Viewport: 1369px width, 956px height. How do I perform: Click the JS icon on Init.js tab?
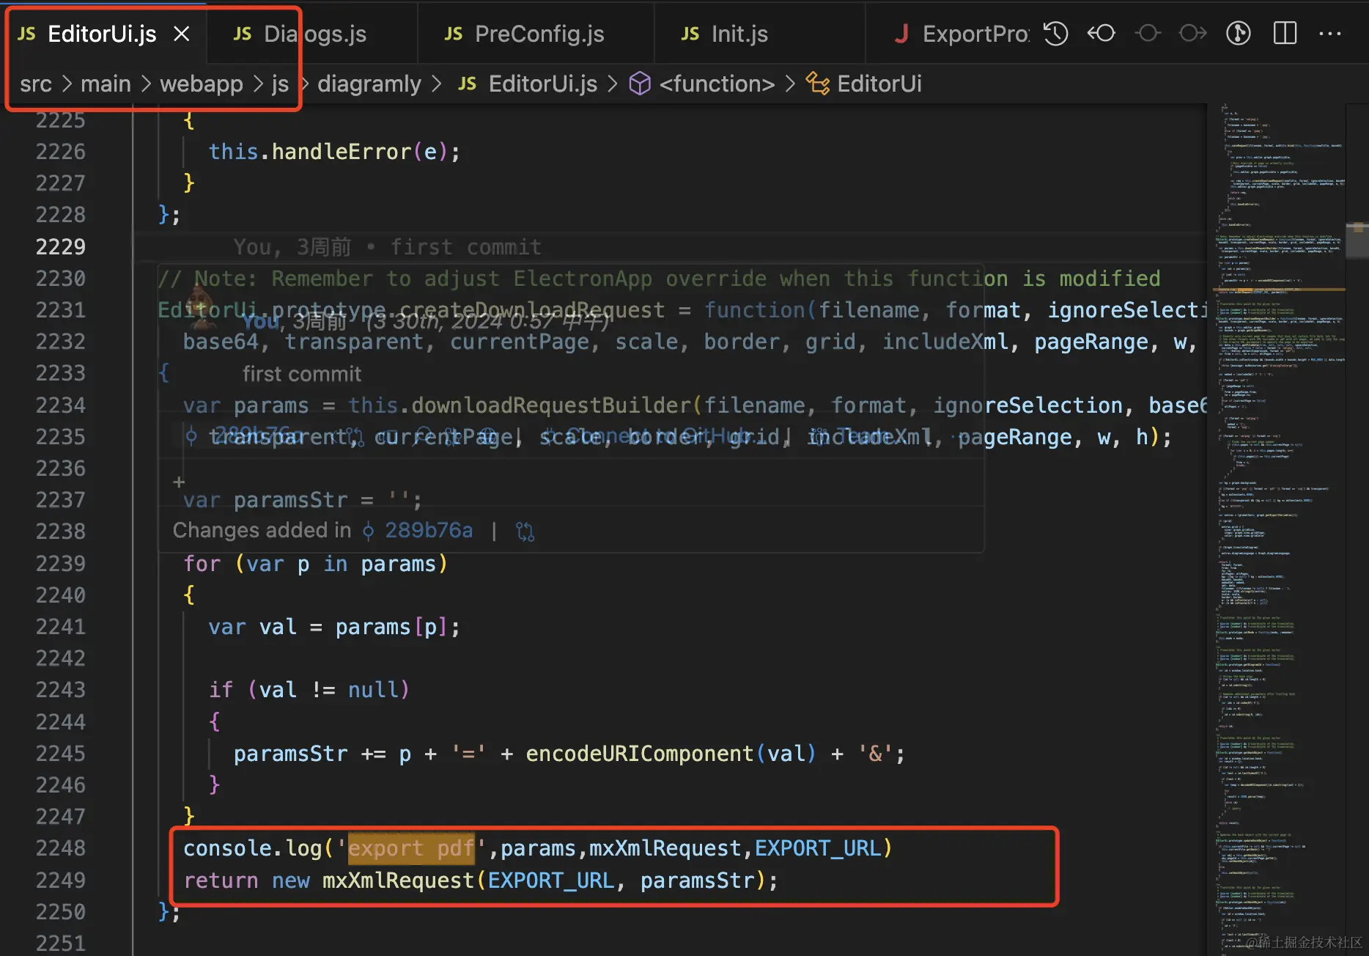[690, 34]
